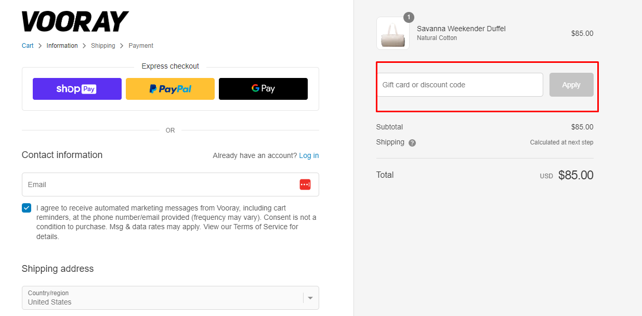Click the Express checkout heading
This screenshot has height=316, width=642.
[171, 67]
